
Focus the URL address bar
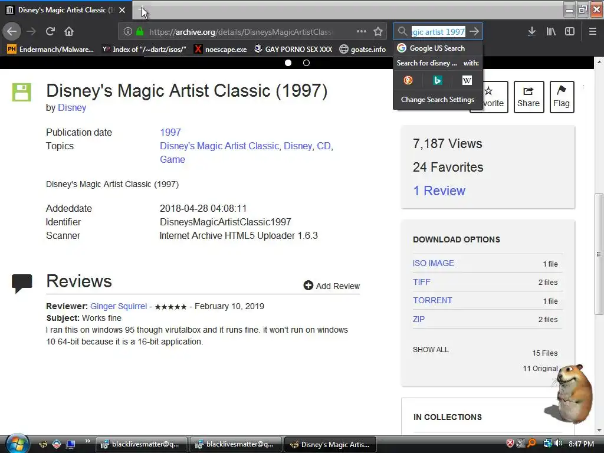click(239, 32)
